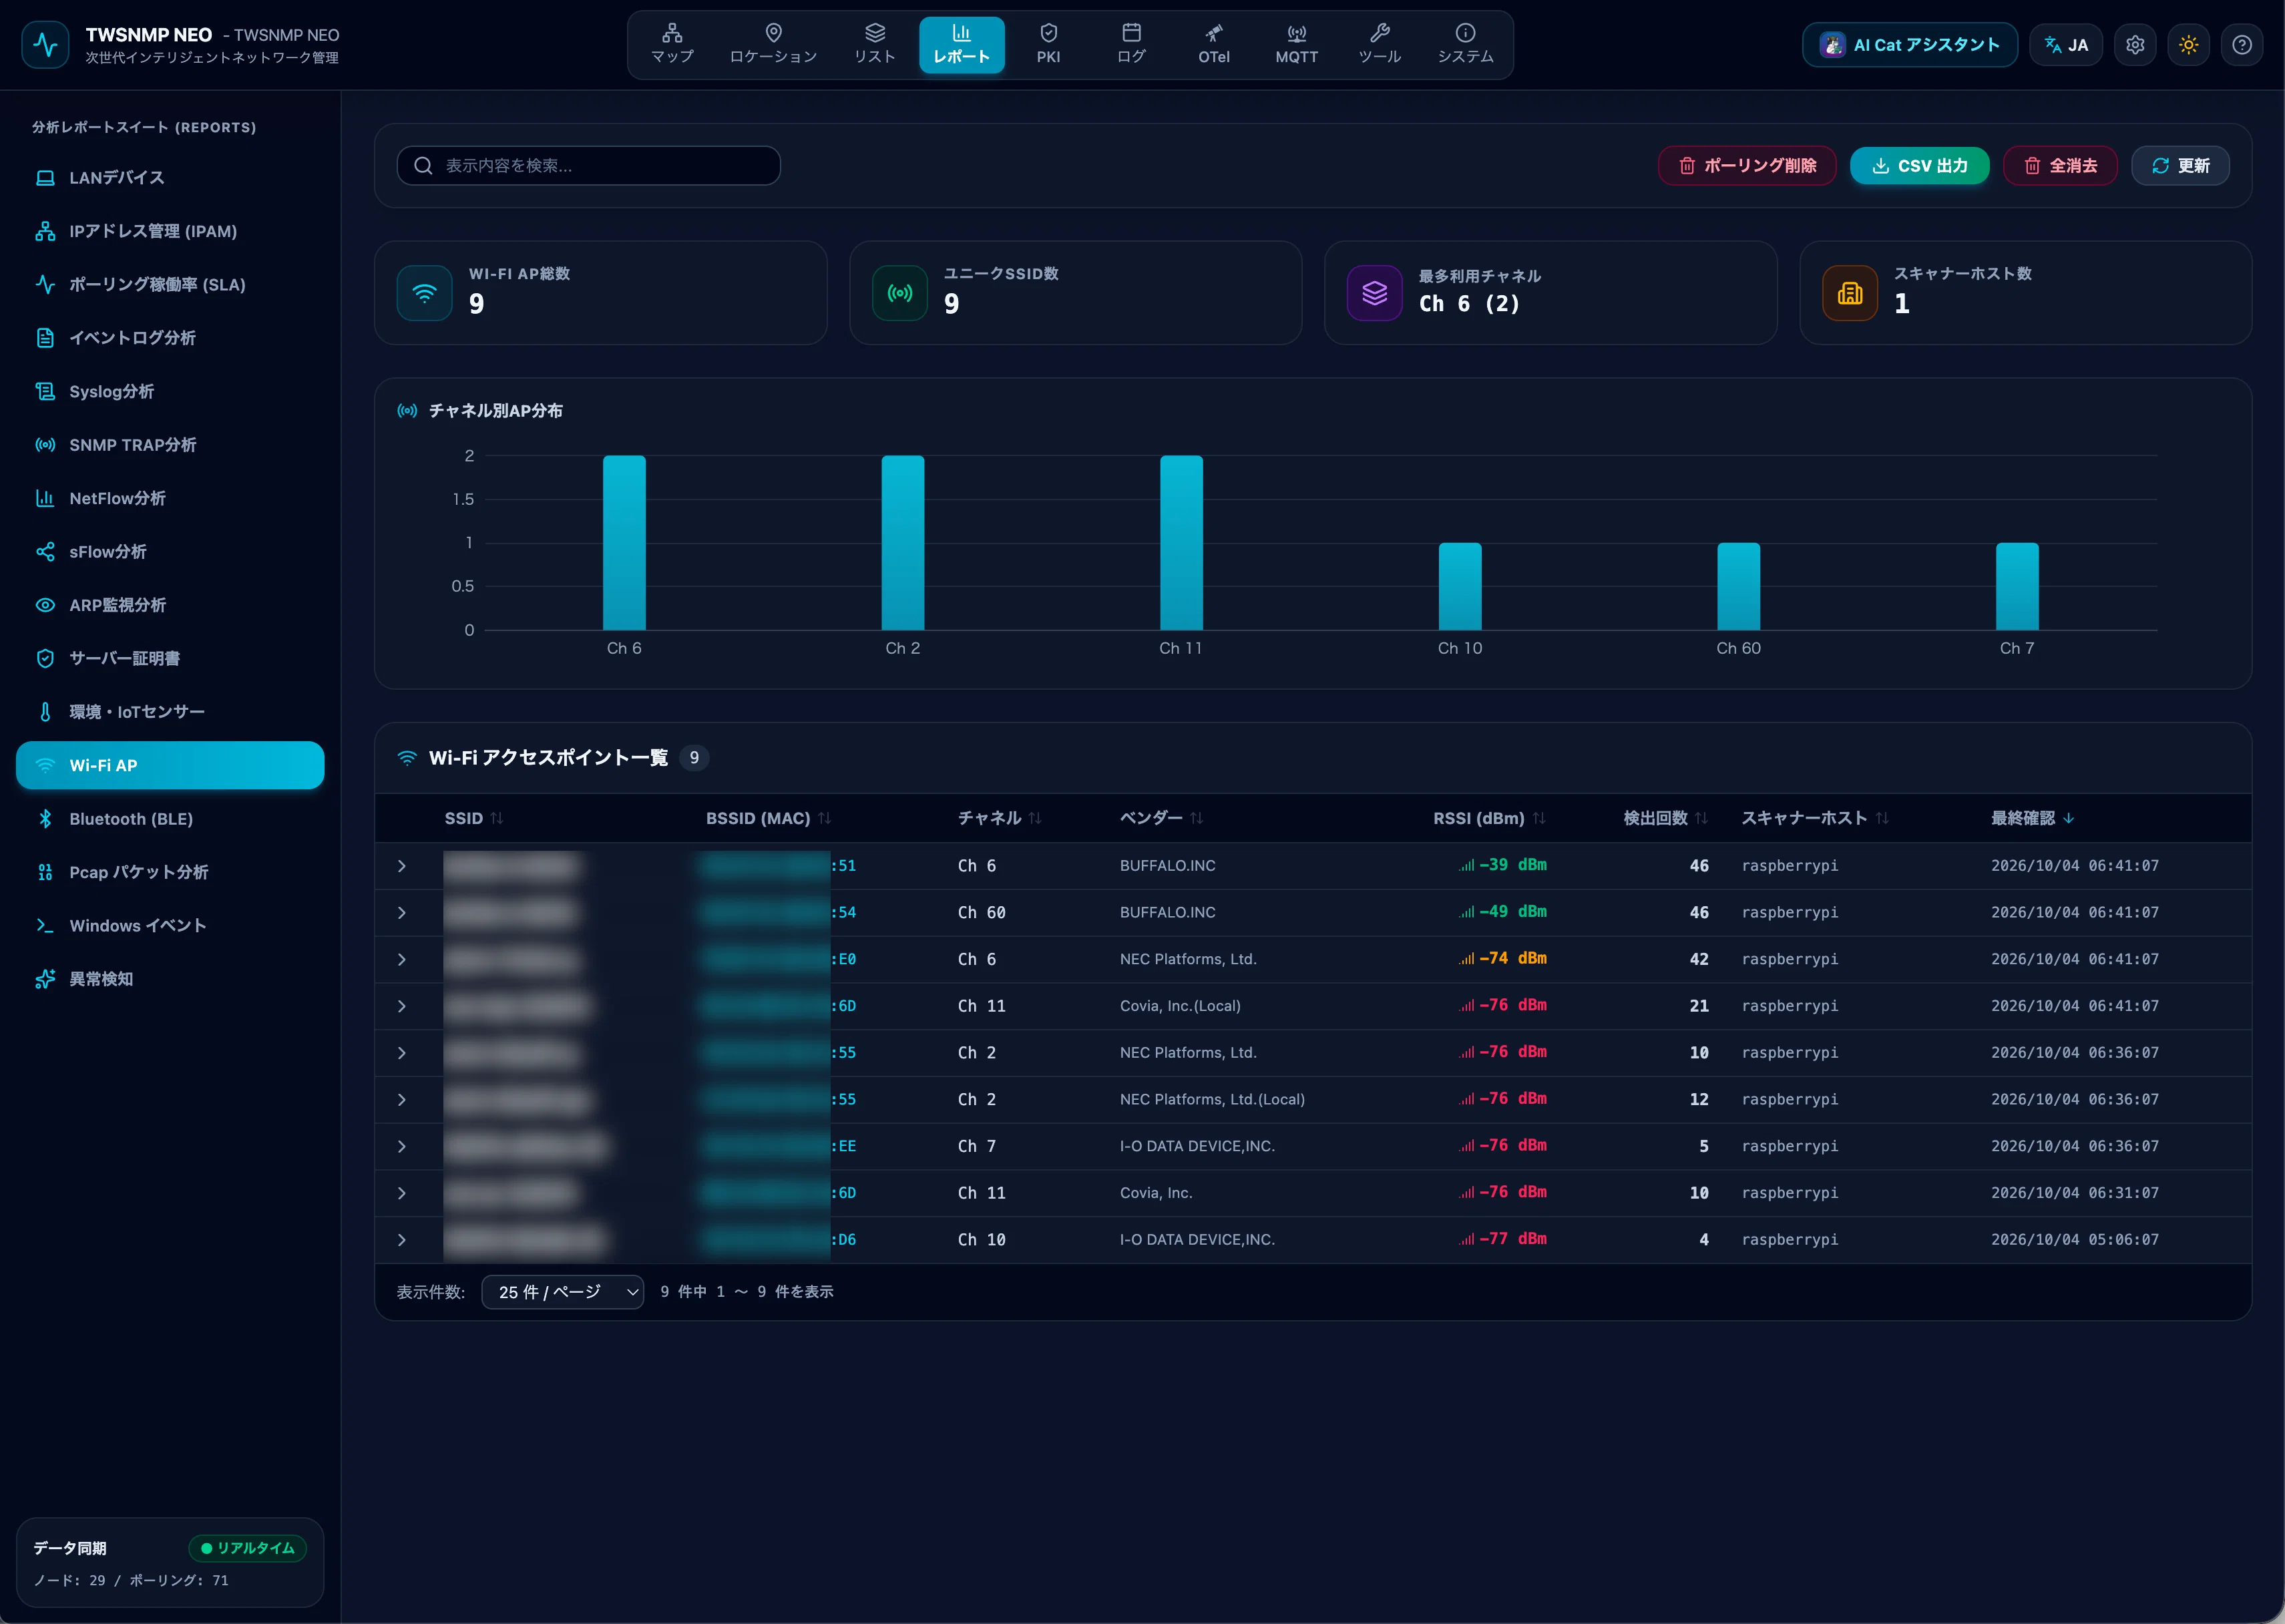Open the ログ tab
The height and width of the screenshot is (1624, 2285).
1131,45
